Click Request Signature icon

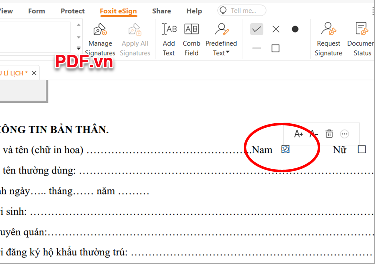(328, 39)
